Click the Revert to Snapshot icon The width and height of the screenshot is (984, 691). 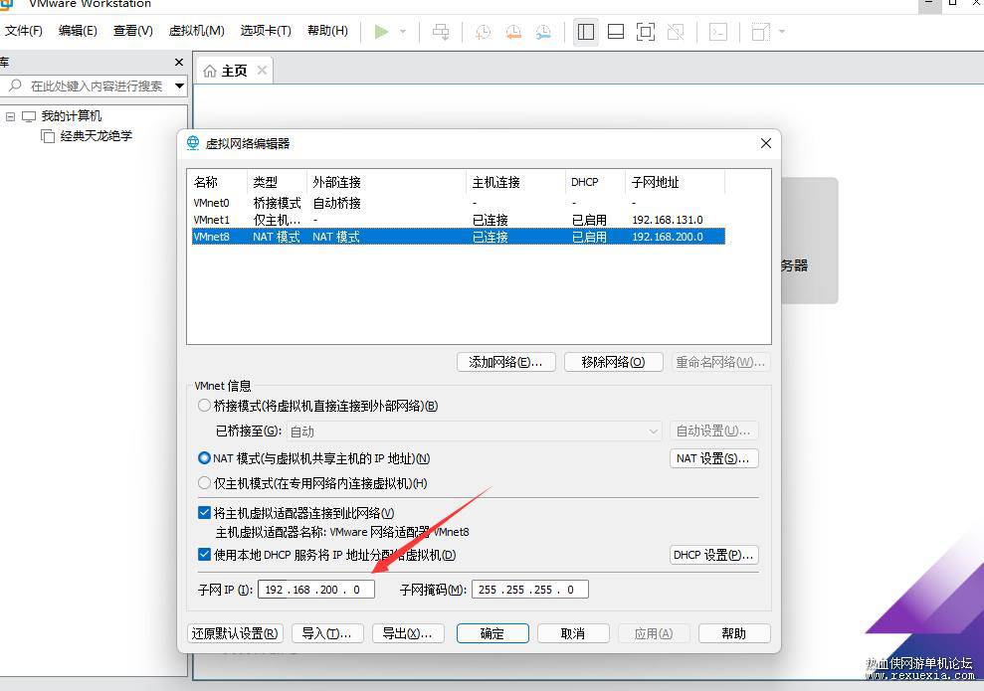coord(513,32)
